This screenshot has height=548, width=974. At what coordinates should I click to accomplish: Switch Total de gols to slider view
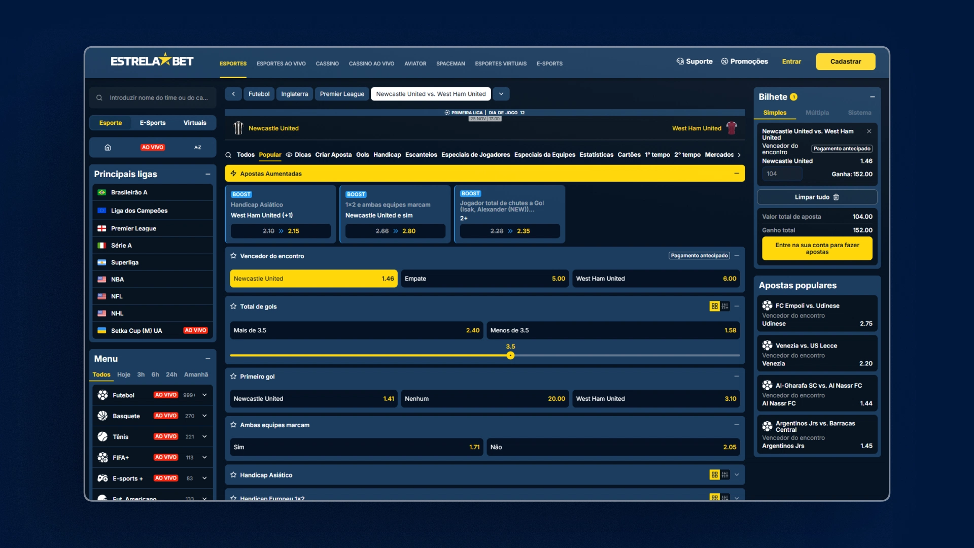point(725,306)
